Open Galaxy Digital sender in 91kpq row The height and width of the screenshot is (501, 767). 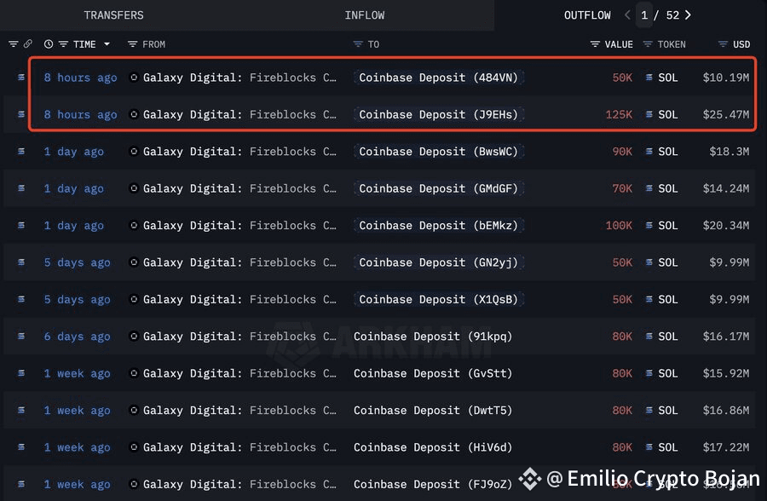click(239, 337)
